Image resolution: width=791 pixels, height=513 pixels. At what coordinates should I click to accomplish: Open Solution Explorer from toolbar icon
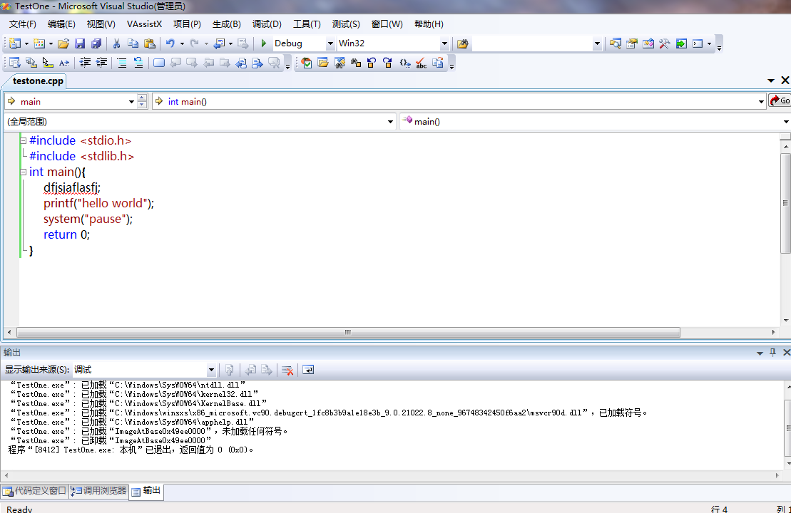[615, 43]
